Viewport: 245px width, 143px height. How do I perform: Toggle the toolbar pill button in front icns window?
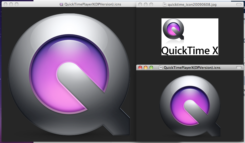pos(239,68)
